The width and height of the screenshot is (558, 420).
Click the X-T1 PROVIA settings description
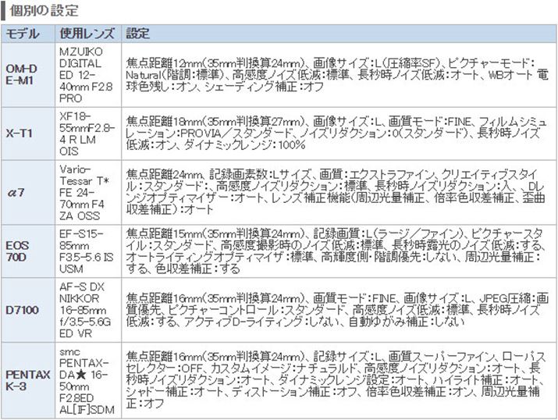(336, 133)
